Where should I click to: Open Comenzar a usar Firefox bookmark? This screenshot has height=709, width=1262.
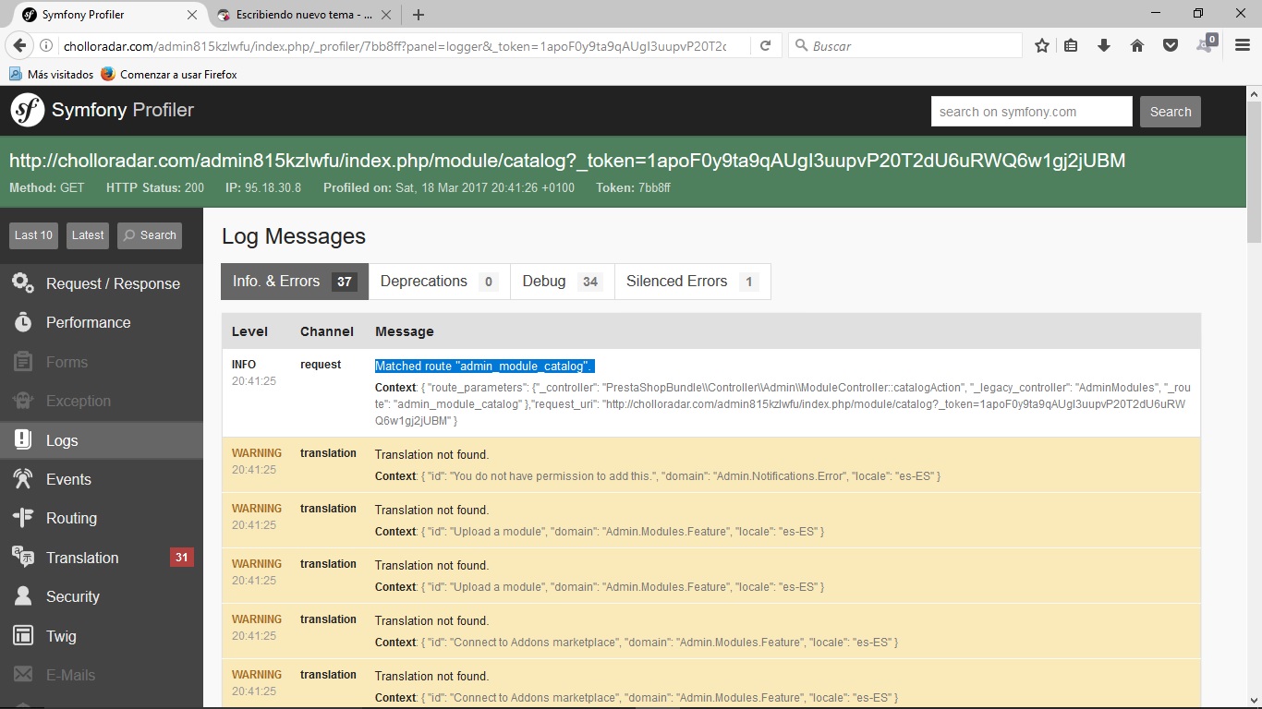(169, 74)
